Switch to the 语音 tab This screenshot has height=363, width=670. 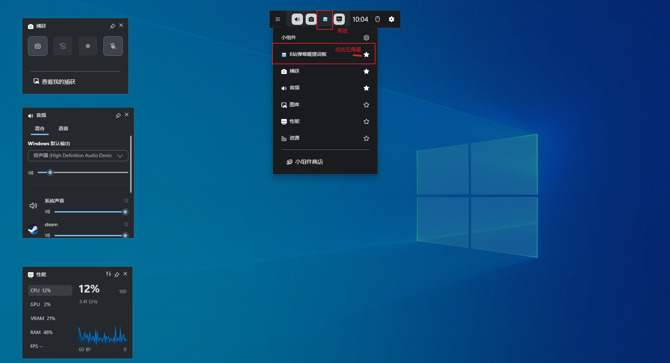63,128
